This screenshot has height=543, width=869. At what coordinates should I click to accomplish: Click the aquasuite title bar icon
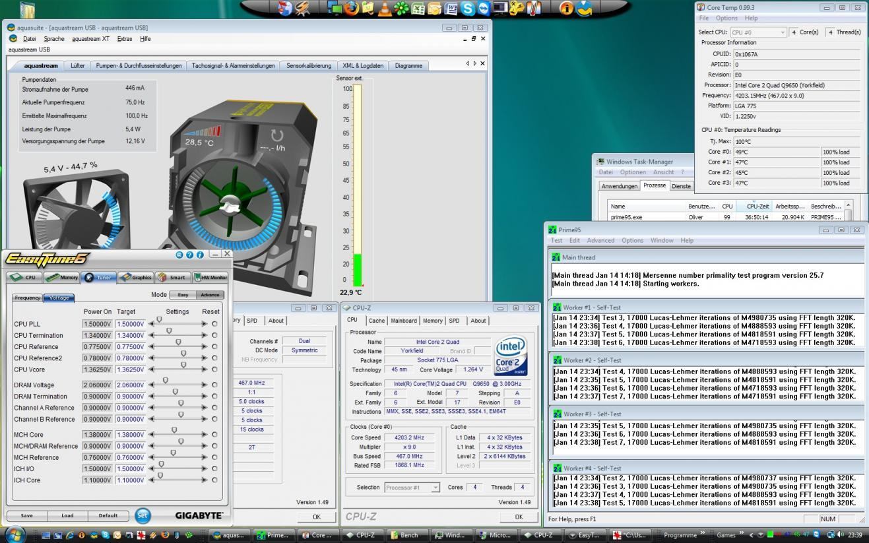[x=11, y=28]
